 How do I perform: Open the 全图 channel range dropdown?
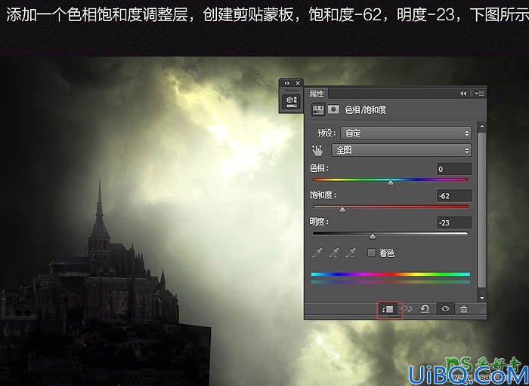(401, 150)
